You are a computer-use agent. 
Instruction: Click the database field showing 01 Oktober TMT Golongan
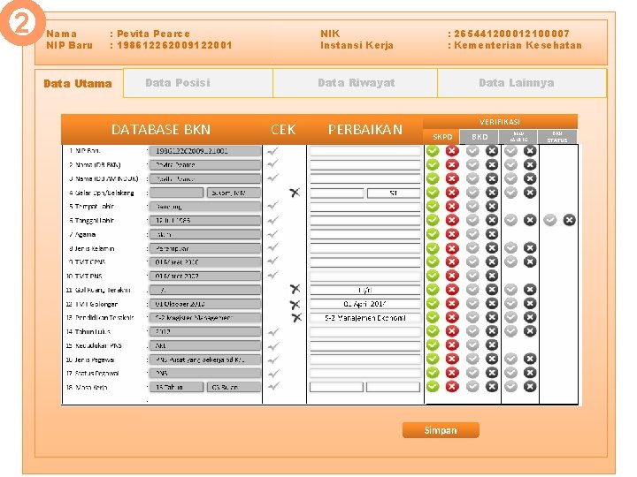coord(205,304)
